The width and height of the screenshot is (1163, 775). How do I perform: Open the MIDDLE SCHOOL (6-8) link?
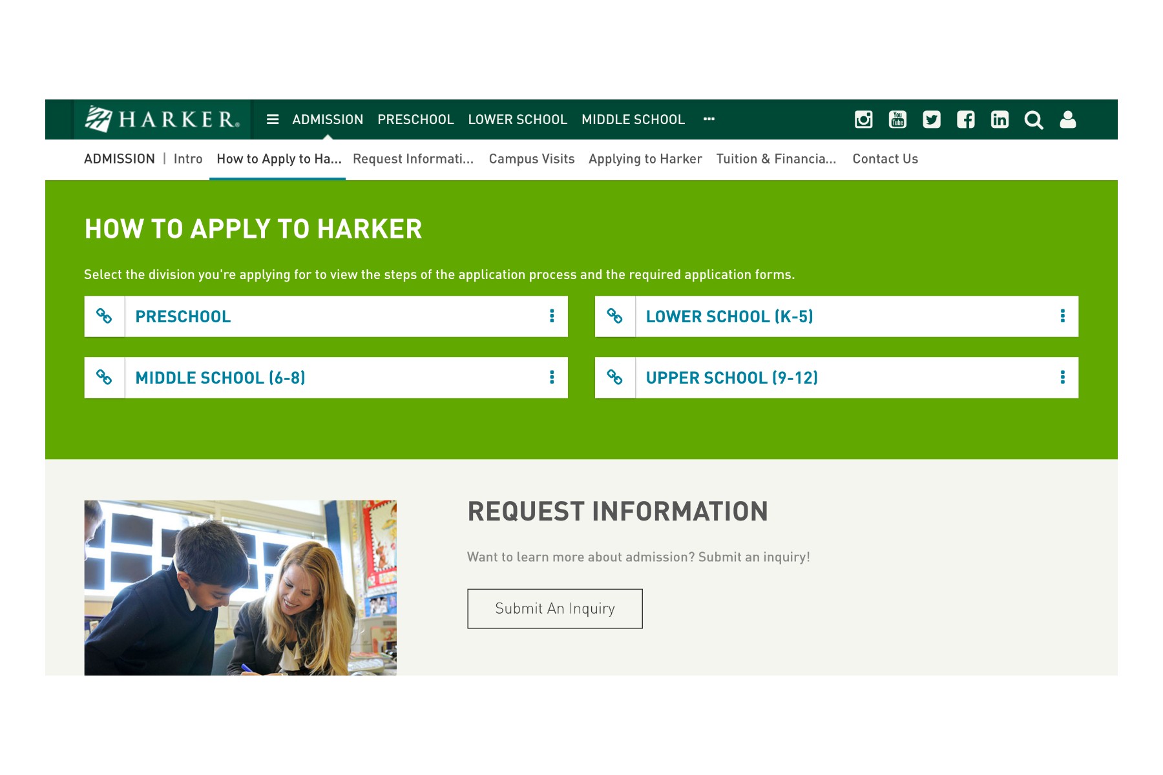220,378
